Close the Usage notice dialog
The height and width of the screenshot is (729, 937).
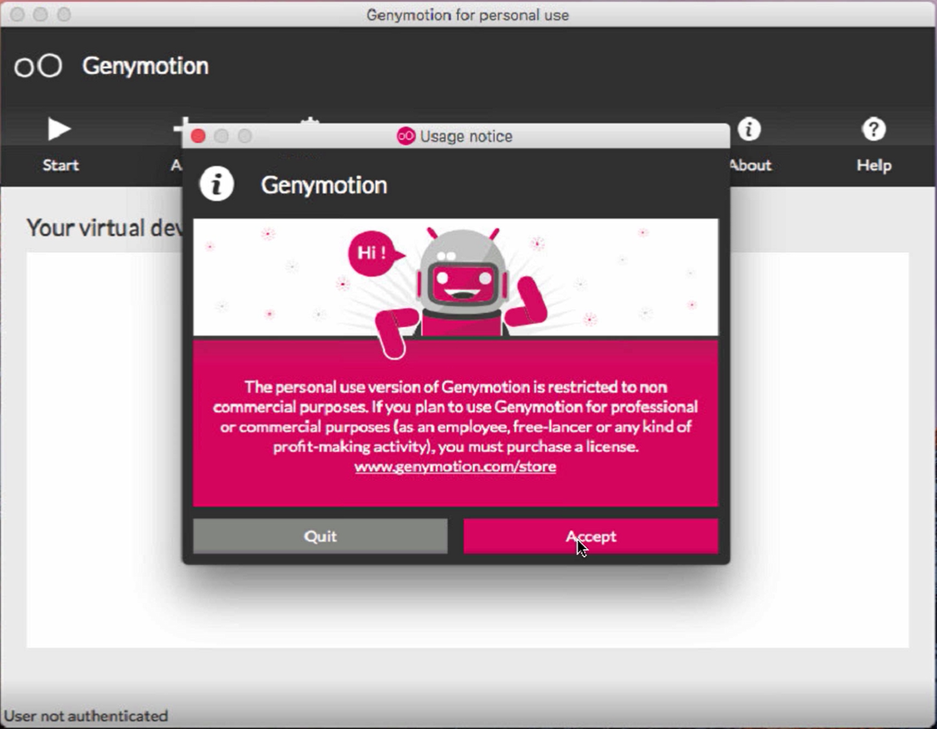tap(198, 136)
